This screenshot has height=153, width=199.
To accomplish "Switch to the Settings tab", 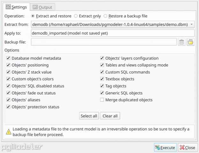I will click(16, 7).
